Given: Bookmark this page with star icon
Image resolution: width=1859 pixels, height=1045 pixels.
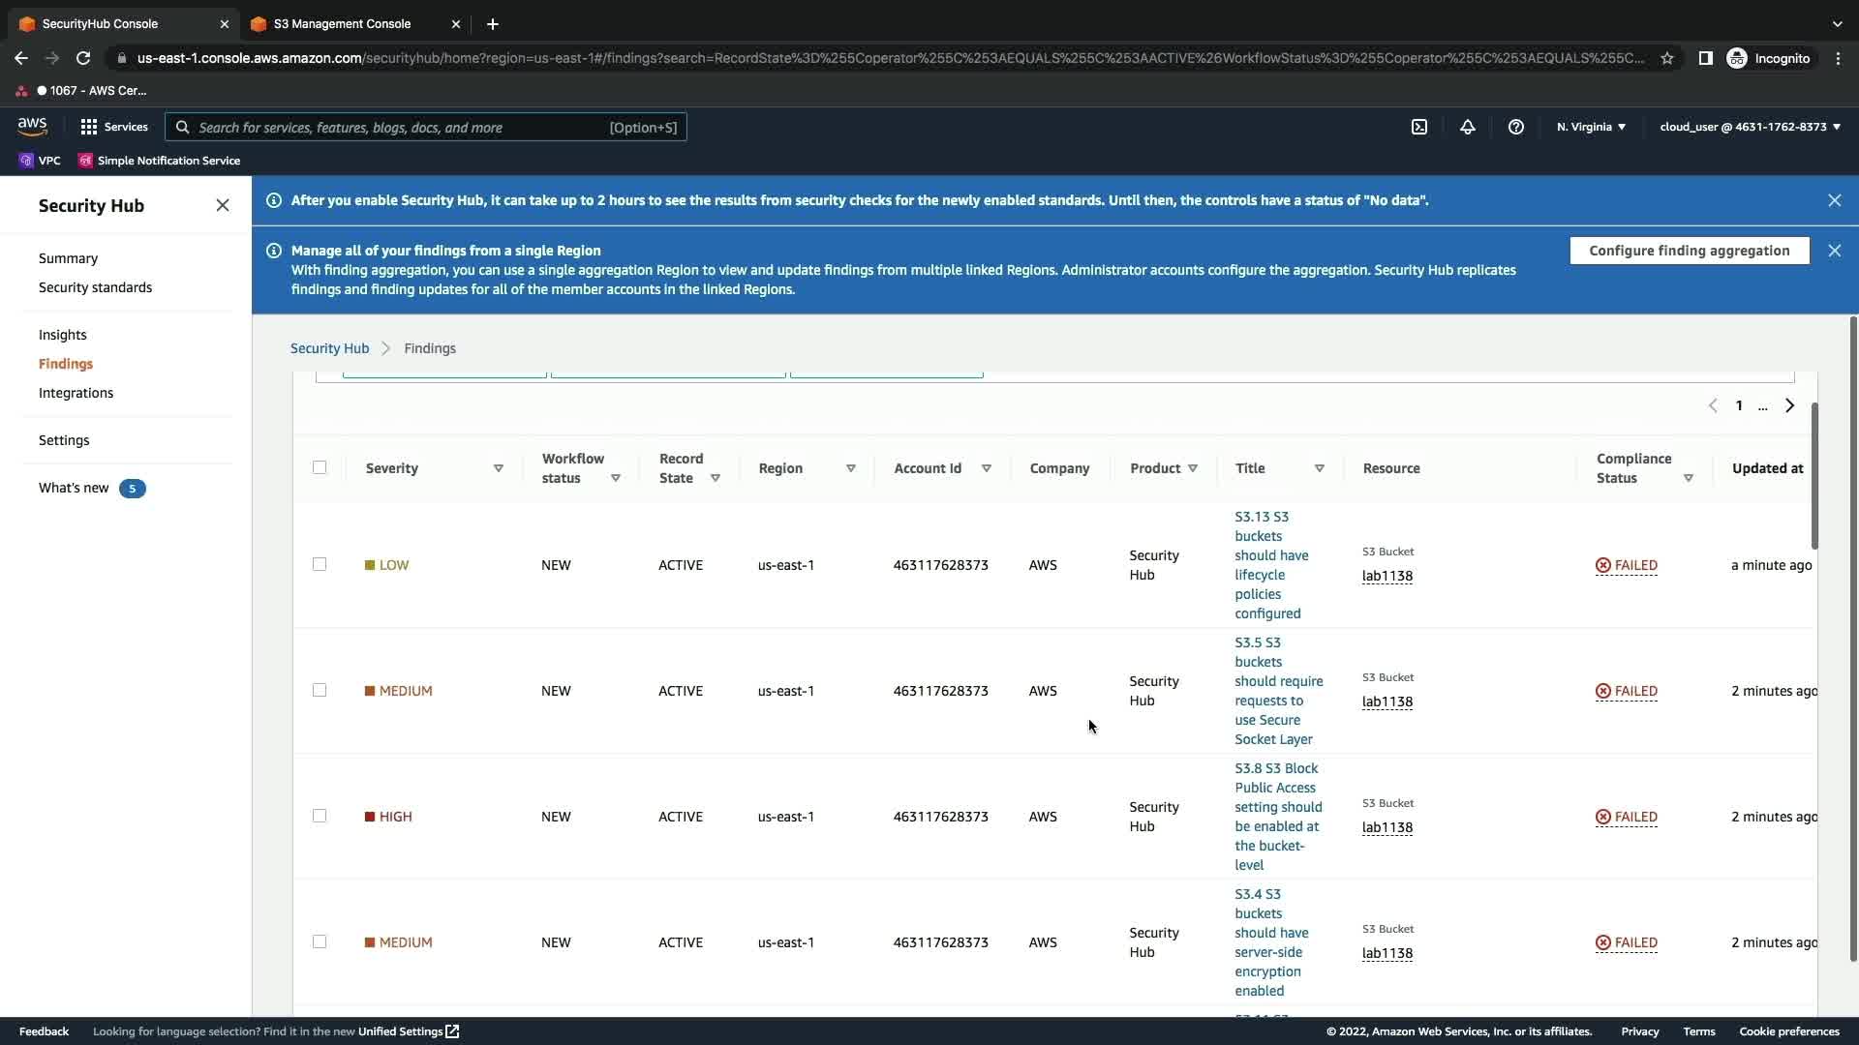Looking at the screenshot, I should [x=1667, y=58].
